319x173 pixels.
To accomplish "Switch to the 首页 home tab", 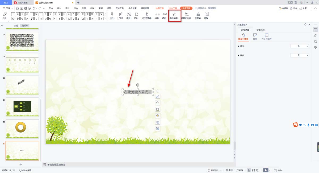I will [6, 2].
